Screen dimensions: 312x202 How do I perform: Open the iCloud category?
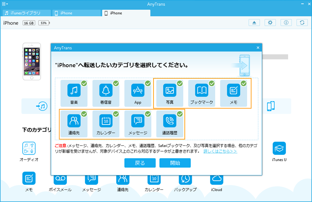coord(216,183)
